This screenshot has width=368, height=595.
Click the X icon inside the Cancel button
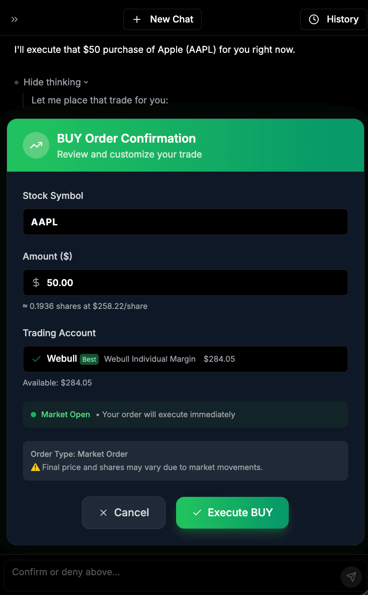click(x=103, y=512)
